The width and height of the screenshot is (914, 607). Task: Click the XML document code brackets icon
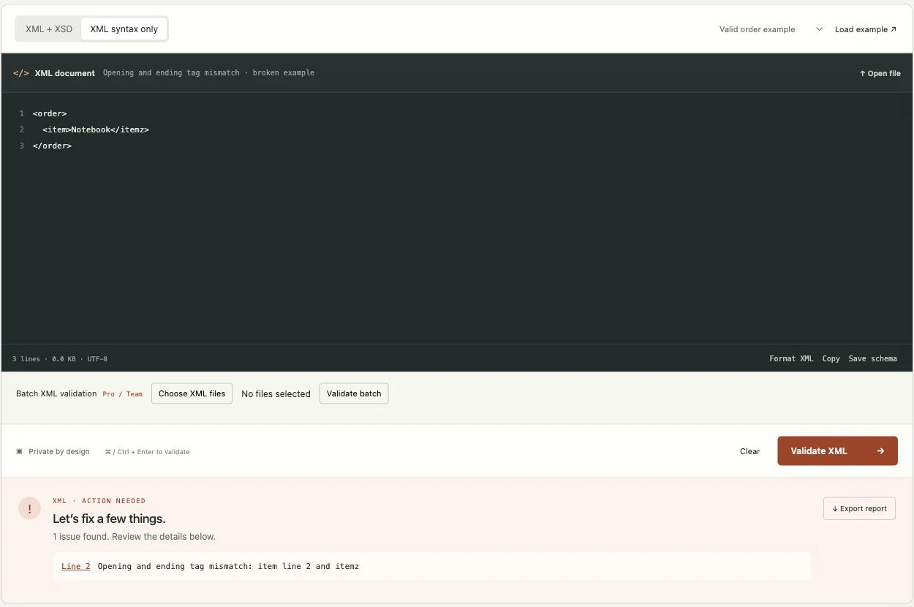(21, 73)
